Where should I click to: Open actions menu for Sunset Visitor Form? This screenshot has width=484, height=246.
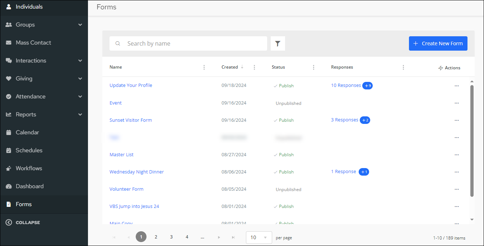(456, 120)
